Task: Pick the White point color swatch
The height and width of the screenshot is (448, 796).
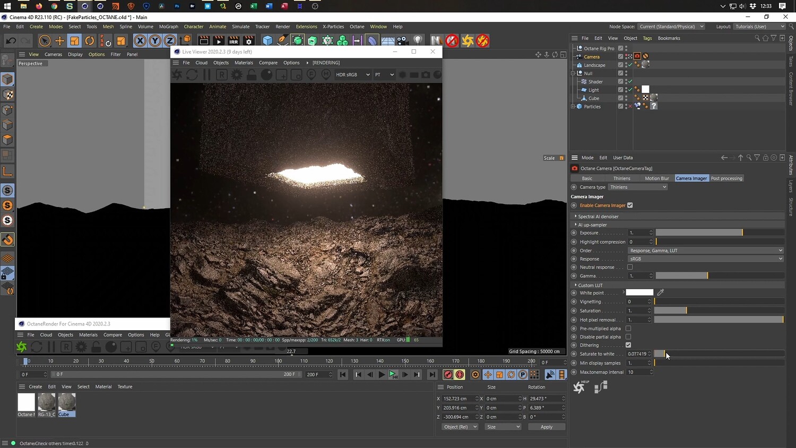Action: (x=639, y=292)
